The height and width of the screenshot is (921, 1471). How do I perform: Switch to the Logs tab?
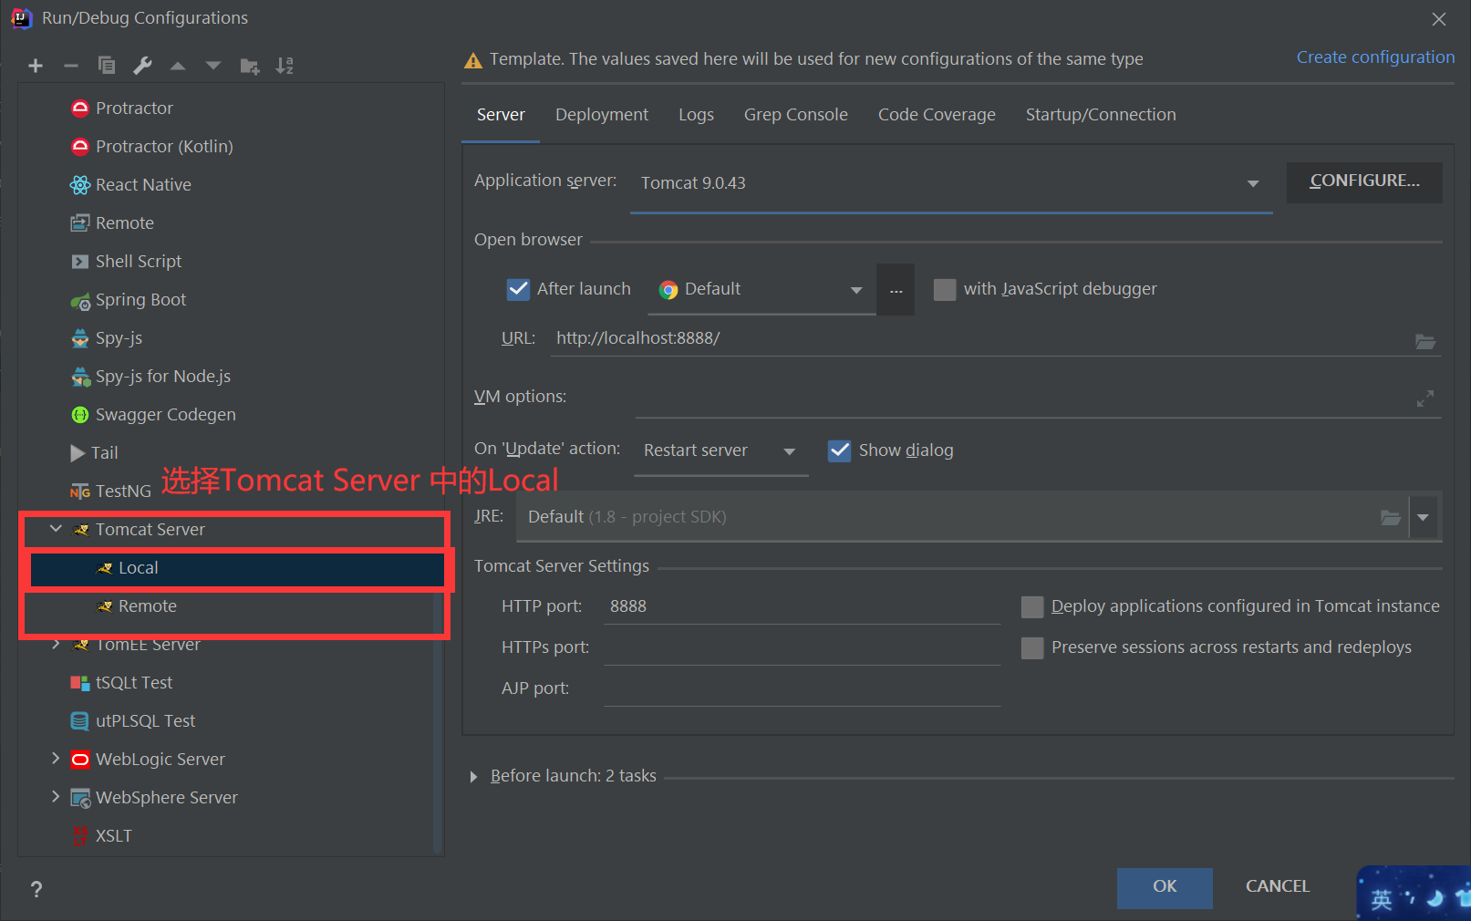[696, 115]
